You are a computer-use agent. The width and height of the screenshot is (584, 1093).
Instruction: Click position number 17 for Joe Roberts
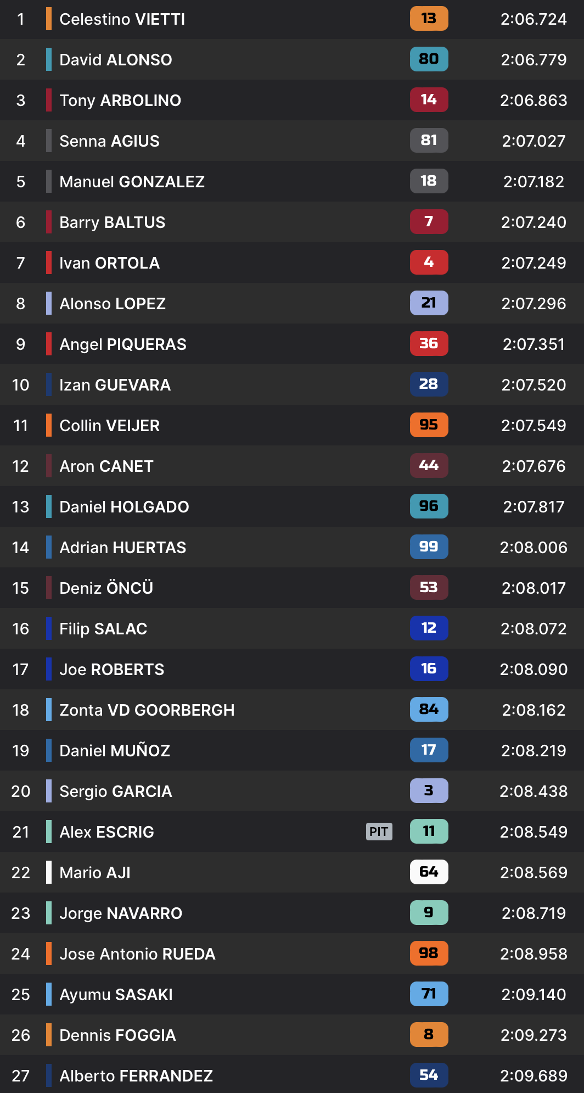20,670
